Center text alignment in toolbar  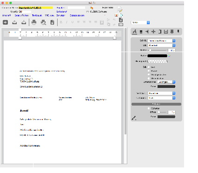84,22
